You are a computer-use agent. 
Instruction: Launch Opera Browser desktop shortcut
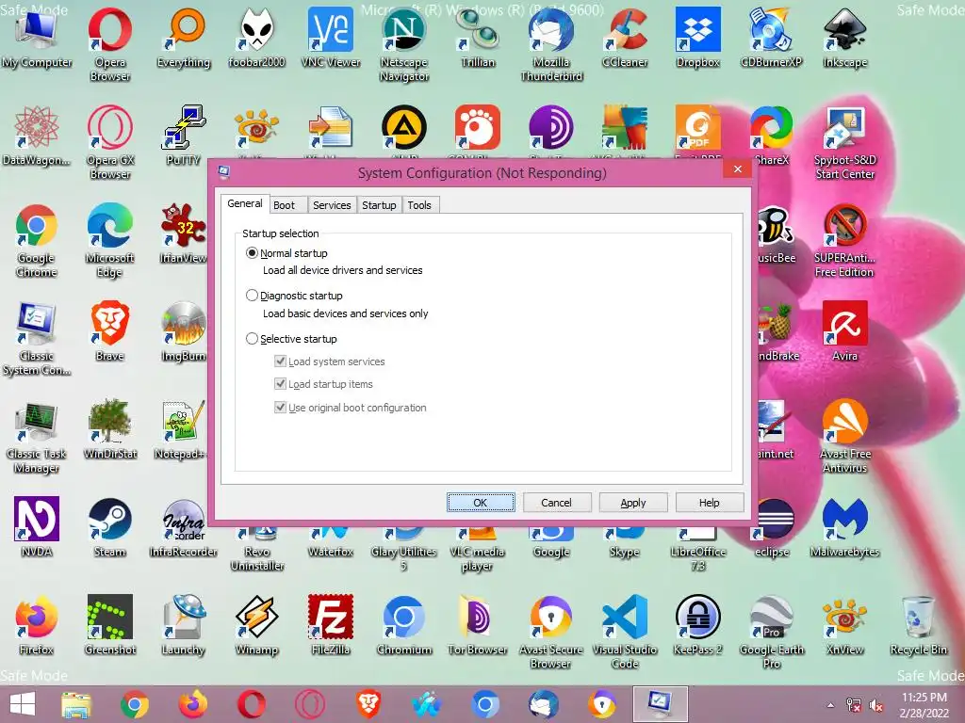point(109,44)
